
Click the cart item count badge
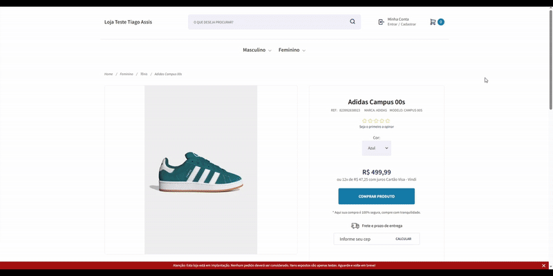click(x=441, y=22)
